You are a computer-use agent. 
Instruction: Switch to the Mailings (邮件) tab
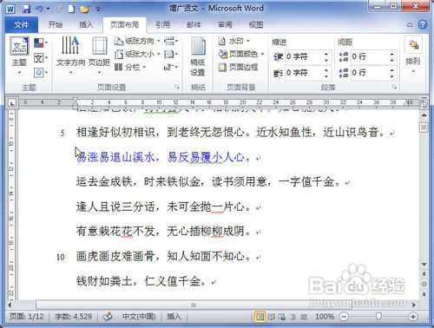pyautogui.click(x=194, y=25)
